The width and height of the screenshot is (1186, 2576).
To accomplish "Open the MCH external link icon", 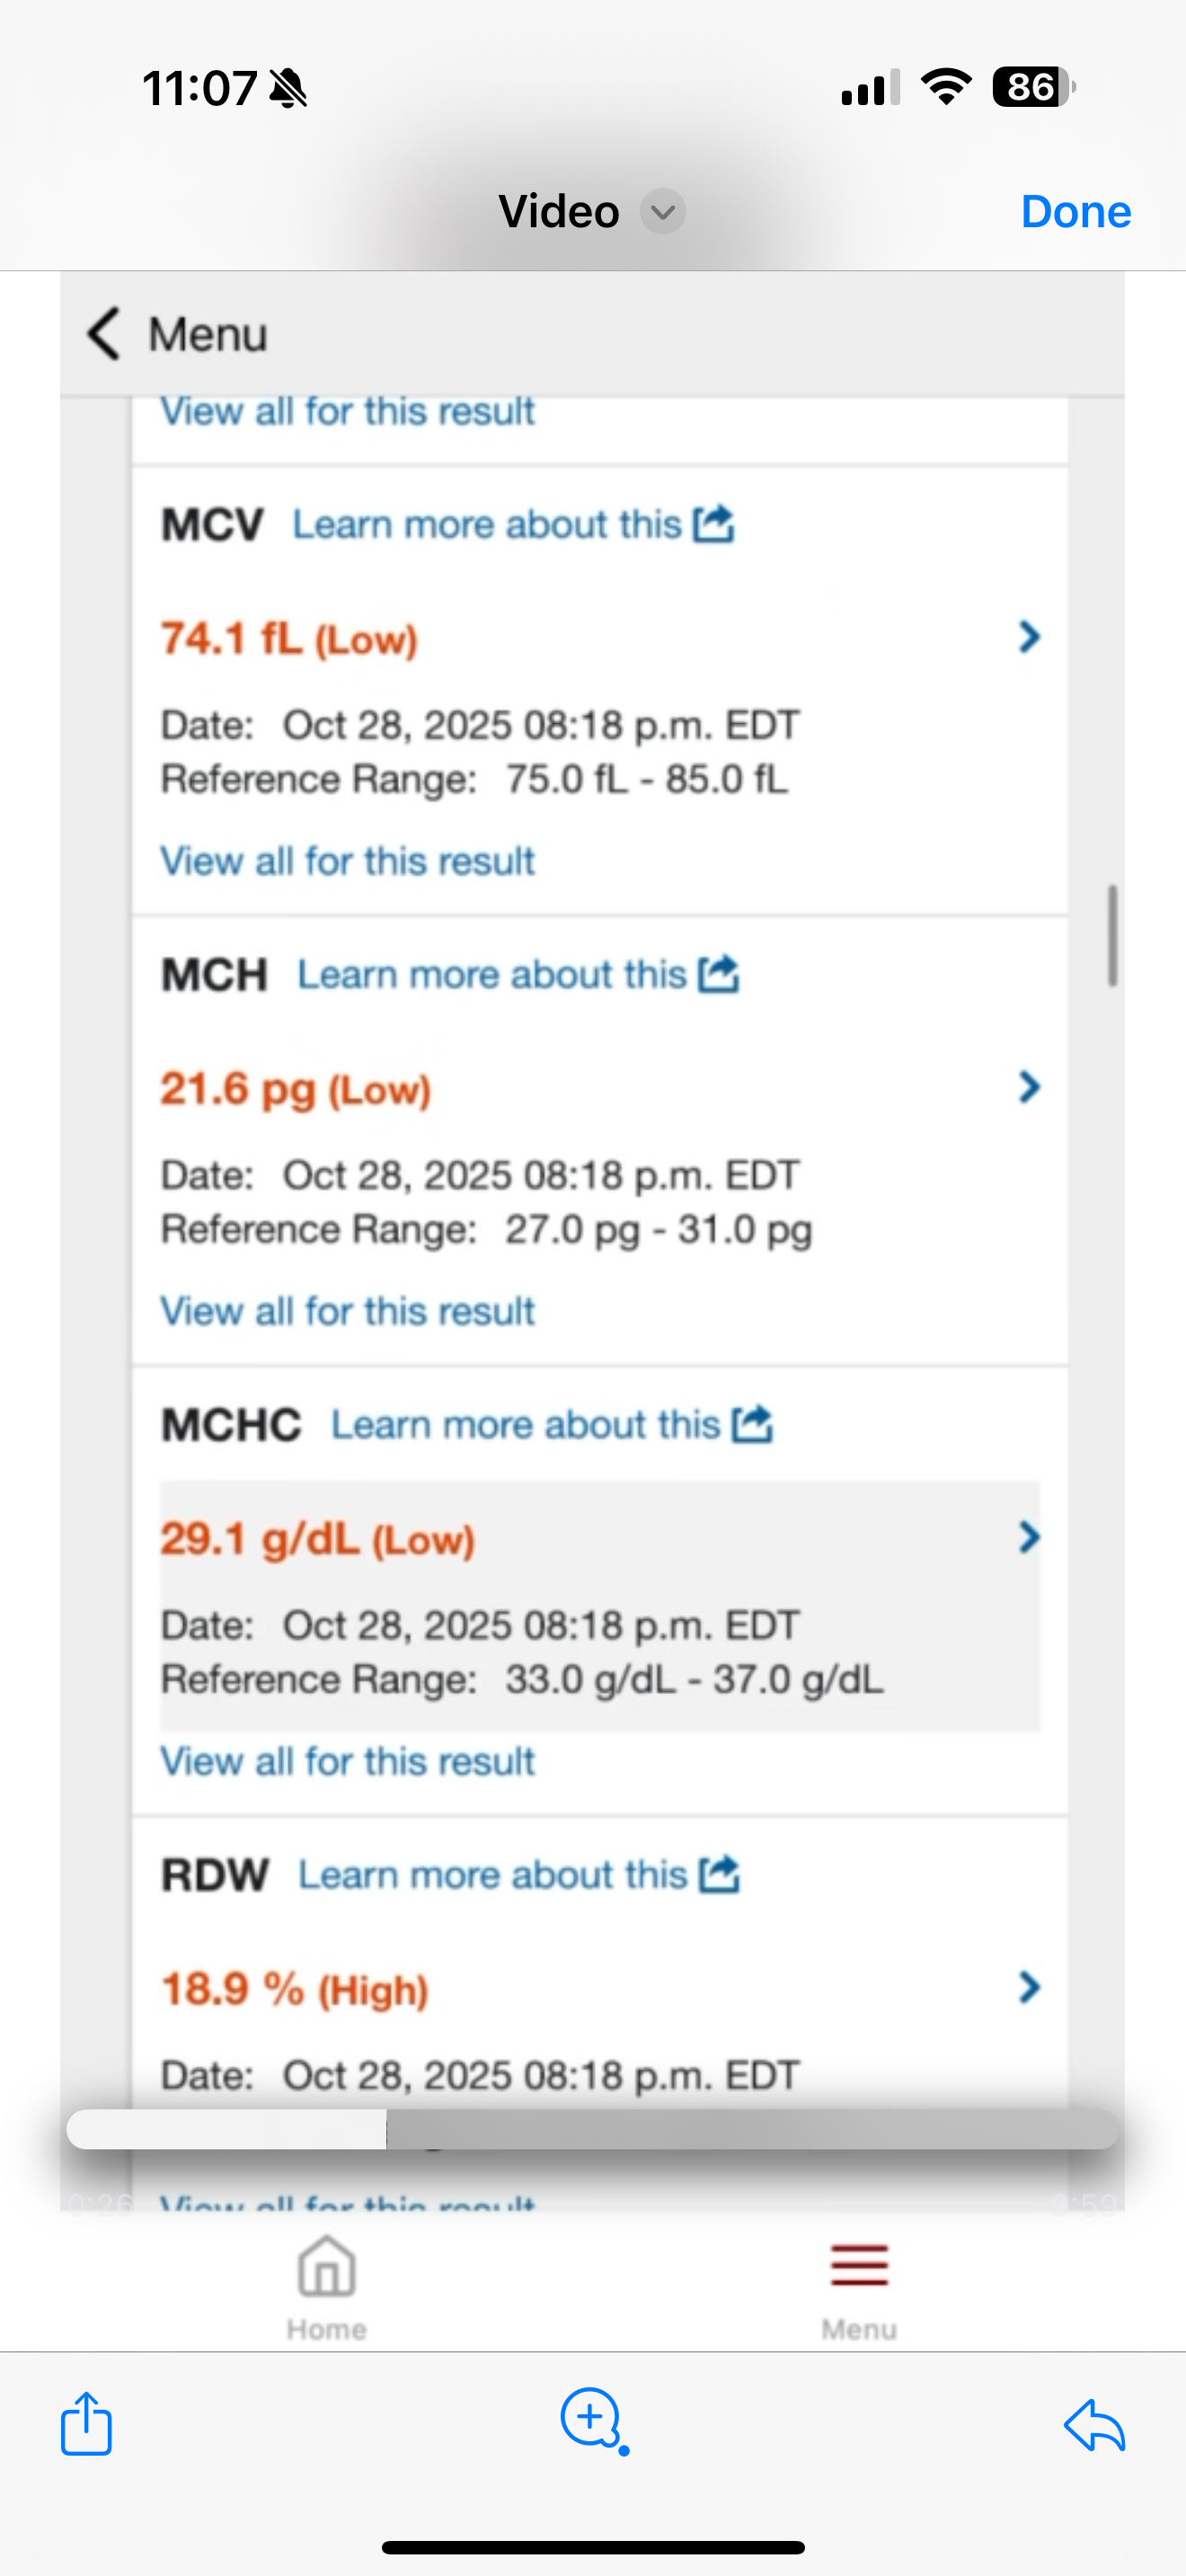I will pos(719,974).
